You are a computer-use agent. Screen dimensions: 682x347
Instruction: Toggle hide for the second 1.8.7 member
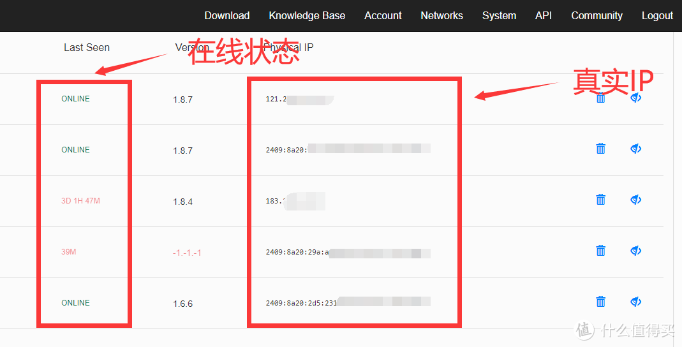click(636, 149)
